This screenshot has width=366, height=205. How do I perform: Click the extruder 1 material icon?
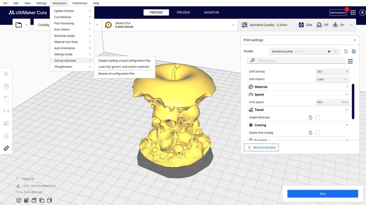point(108,25)
